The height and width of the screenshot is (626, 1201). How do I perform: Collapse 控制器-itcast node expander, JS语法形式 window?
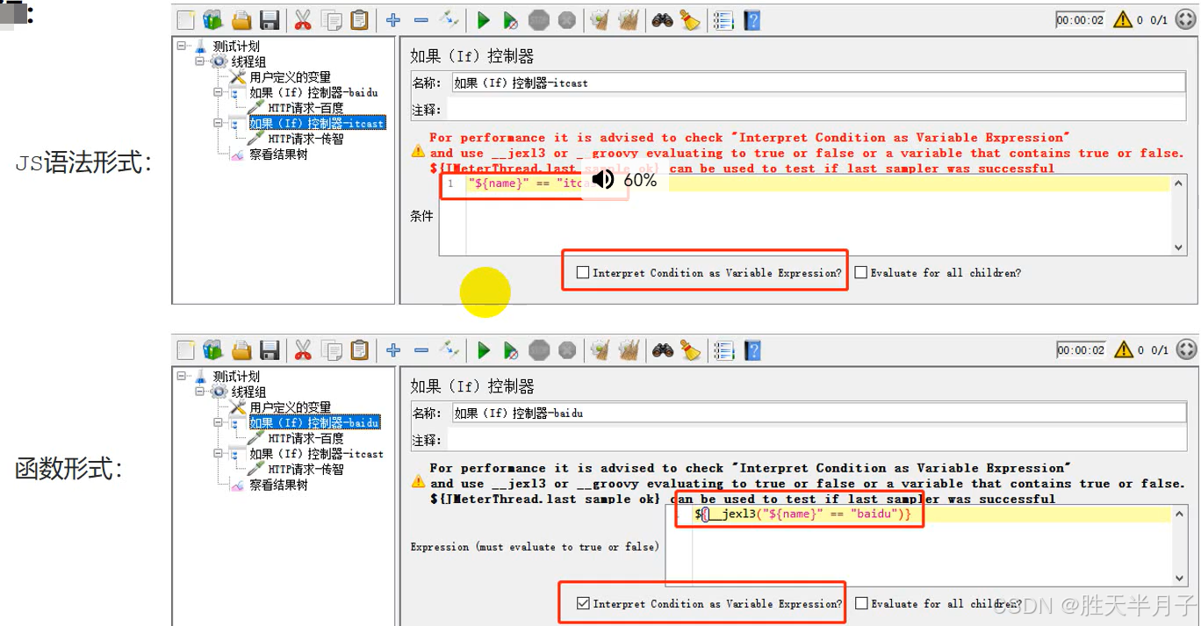tap(219, 123)
